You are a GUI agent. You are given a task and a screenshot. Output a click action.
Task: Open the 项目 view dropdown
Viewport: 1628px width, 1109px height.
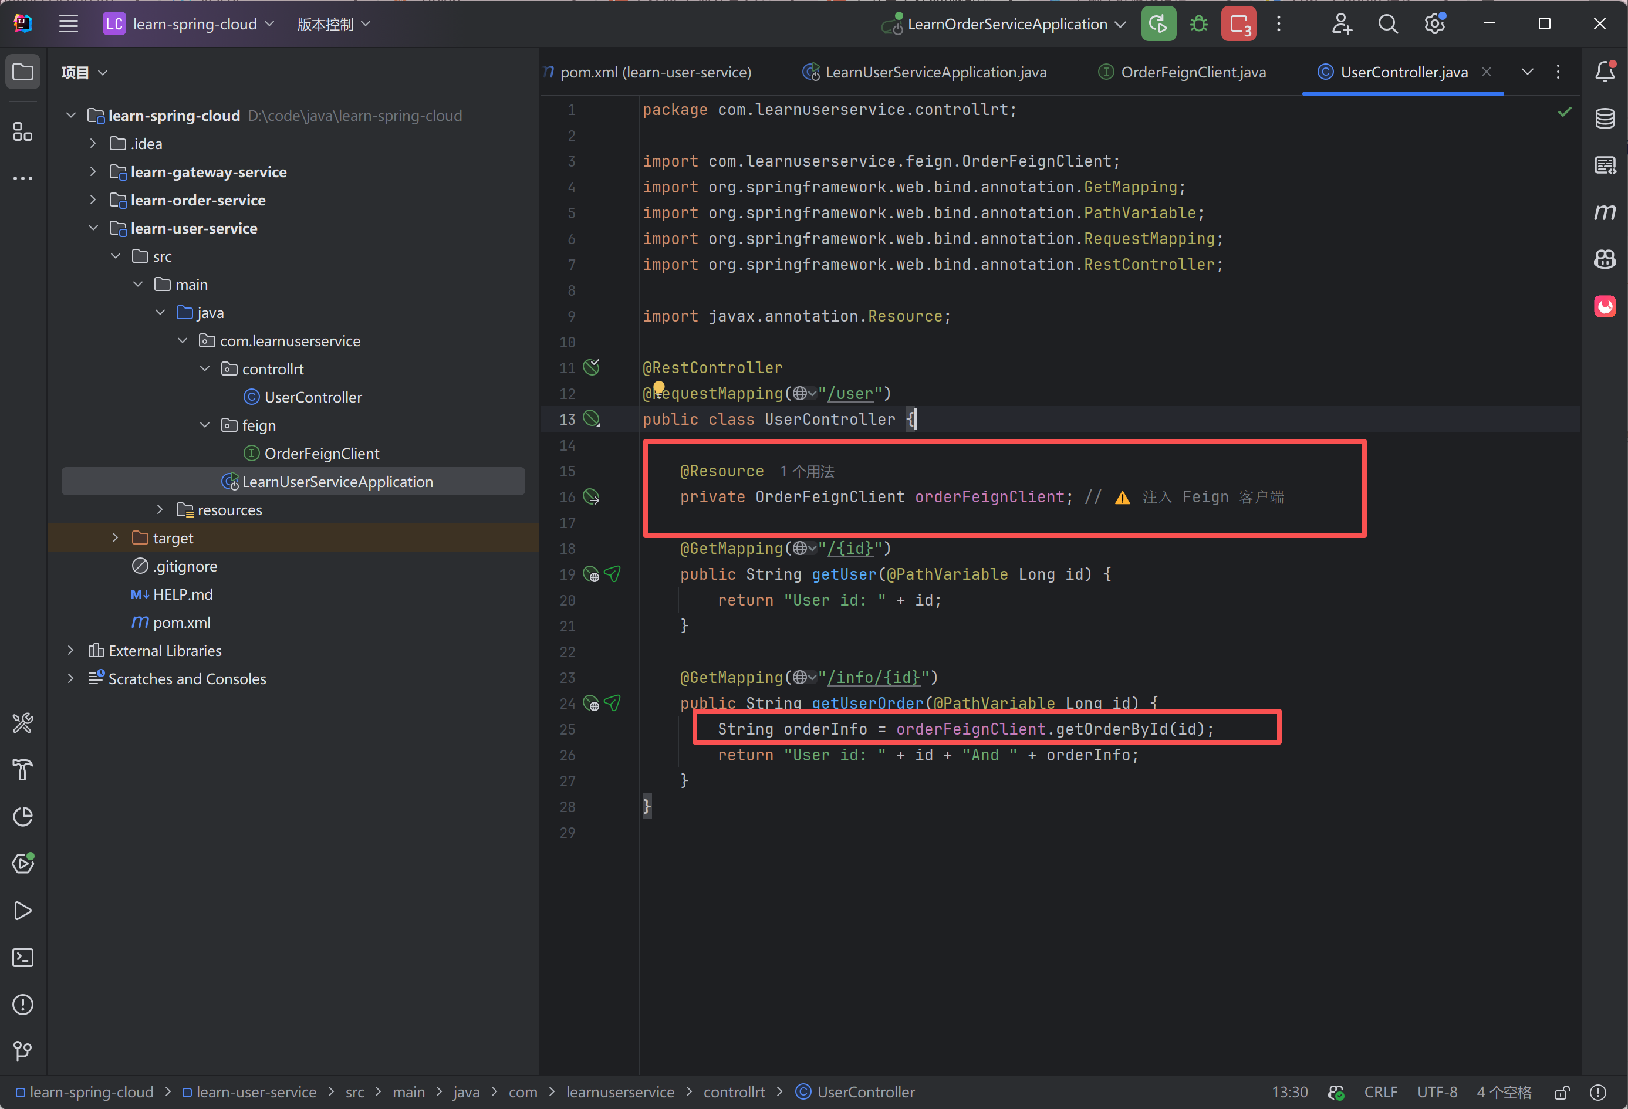[x=84, y=72]
